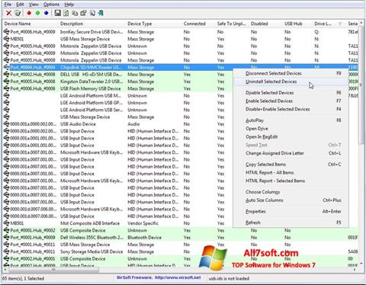Sort by the Description column header
Screen dimensions: 366x285
(92, 24)
